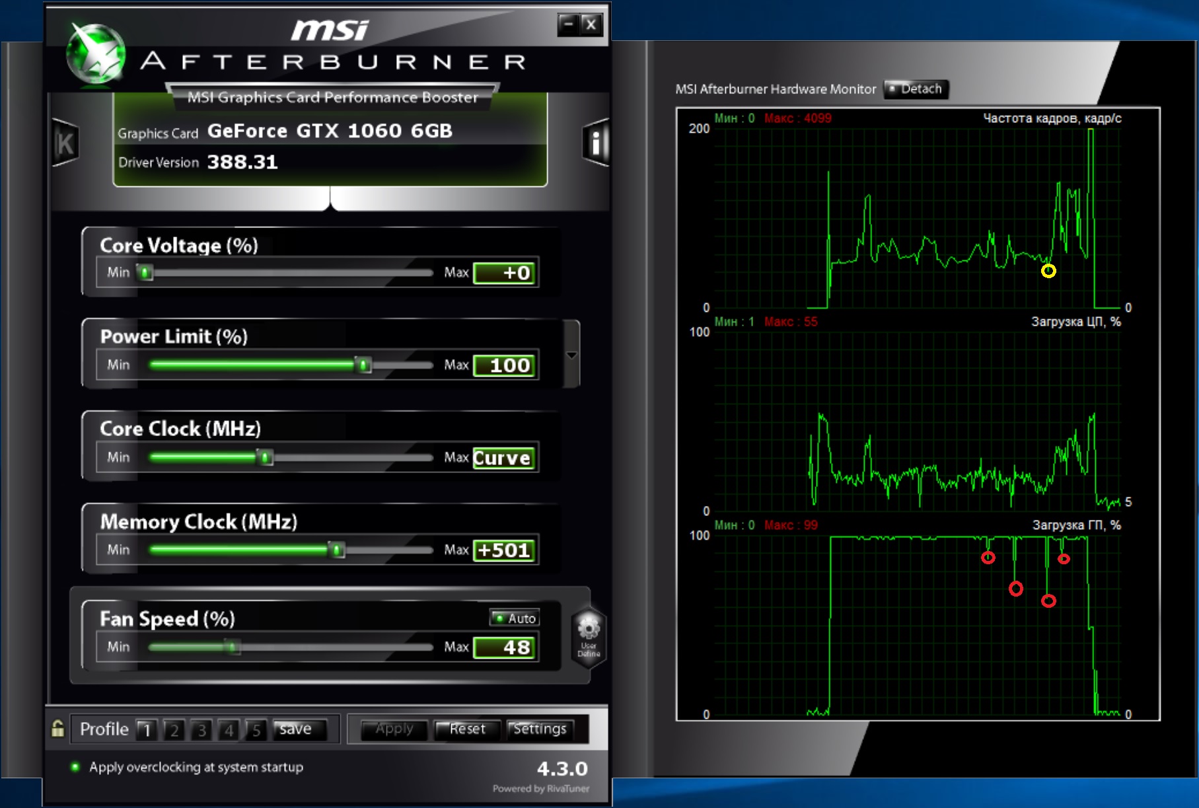The height and width of the screenshot is (808, 1199).
Task: Click the Частота кадров, кадр/с graph label
Action: [x=1052, y=119]
